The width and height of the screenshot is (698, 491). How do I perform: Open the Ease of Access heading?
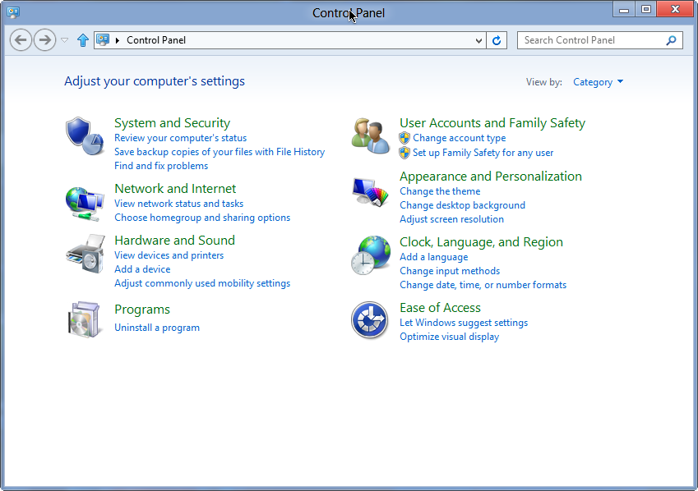pyautogui.click(x=440, y=308)
